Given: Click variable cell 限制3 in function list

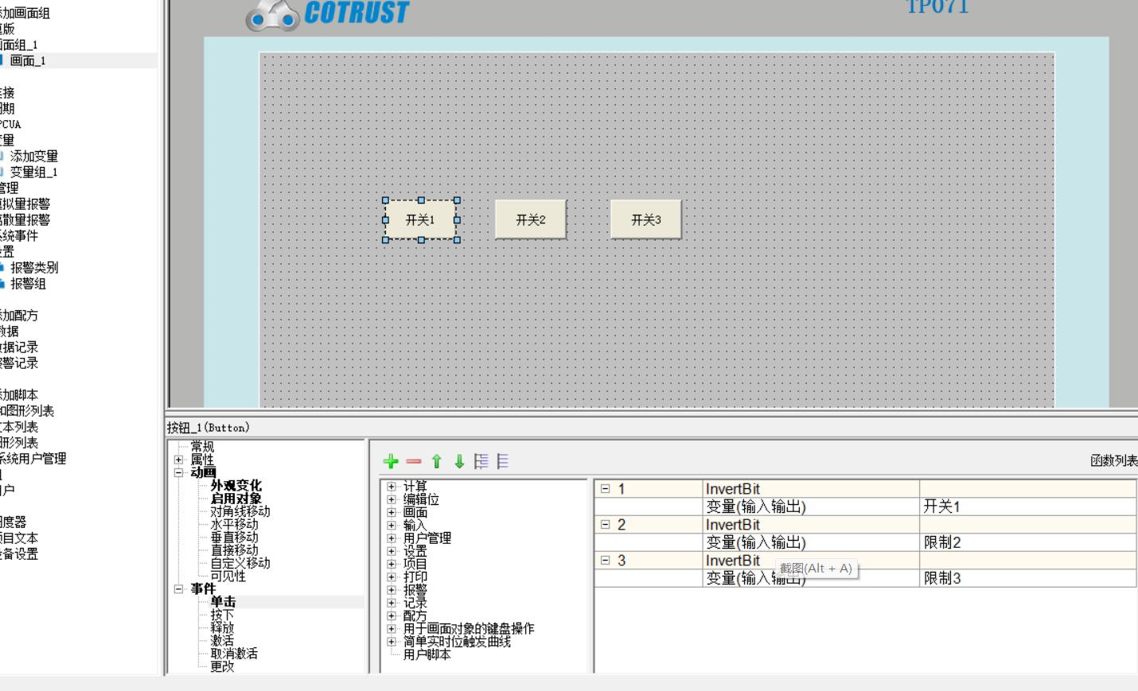Looking at the screenshot, I should click(x=1027, y=578).
